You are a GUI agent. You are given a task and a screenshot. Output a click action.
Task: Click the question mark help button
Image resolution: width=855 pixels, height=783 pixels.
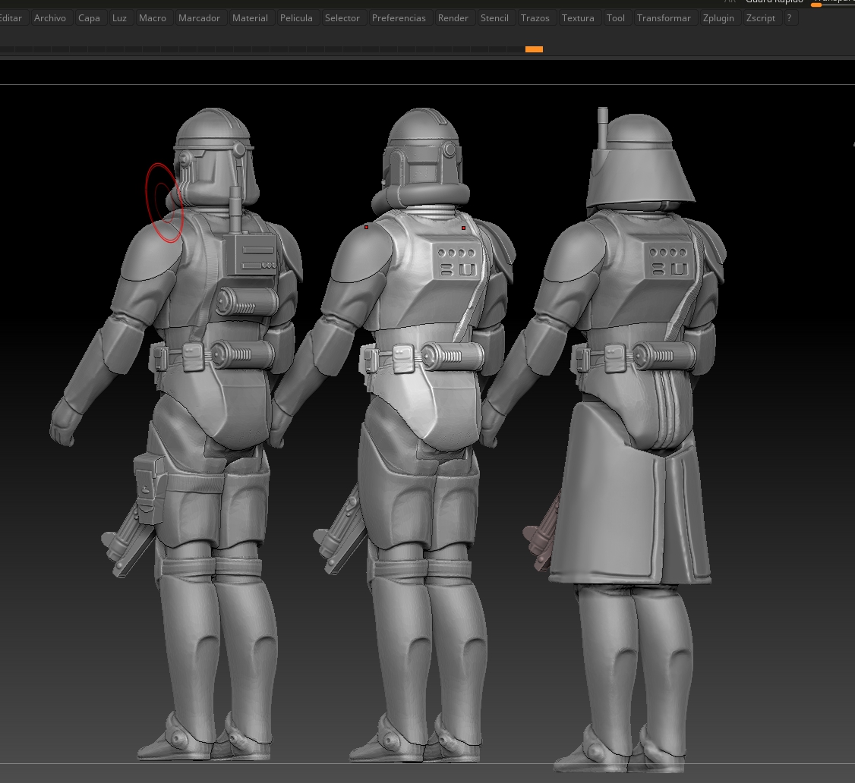(x=790, y=18)
